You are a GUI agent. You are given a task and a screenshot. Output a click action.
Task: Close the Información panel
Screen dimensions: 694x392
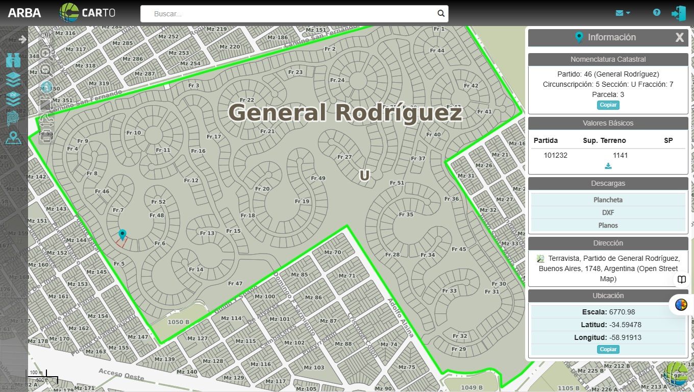point(679,37)
